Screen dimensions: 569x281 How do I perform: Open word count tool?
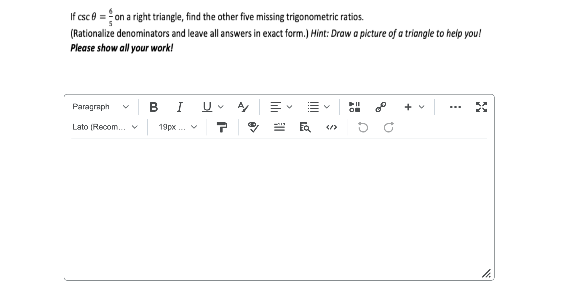click(x=279, y=127)
